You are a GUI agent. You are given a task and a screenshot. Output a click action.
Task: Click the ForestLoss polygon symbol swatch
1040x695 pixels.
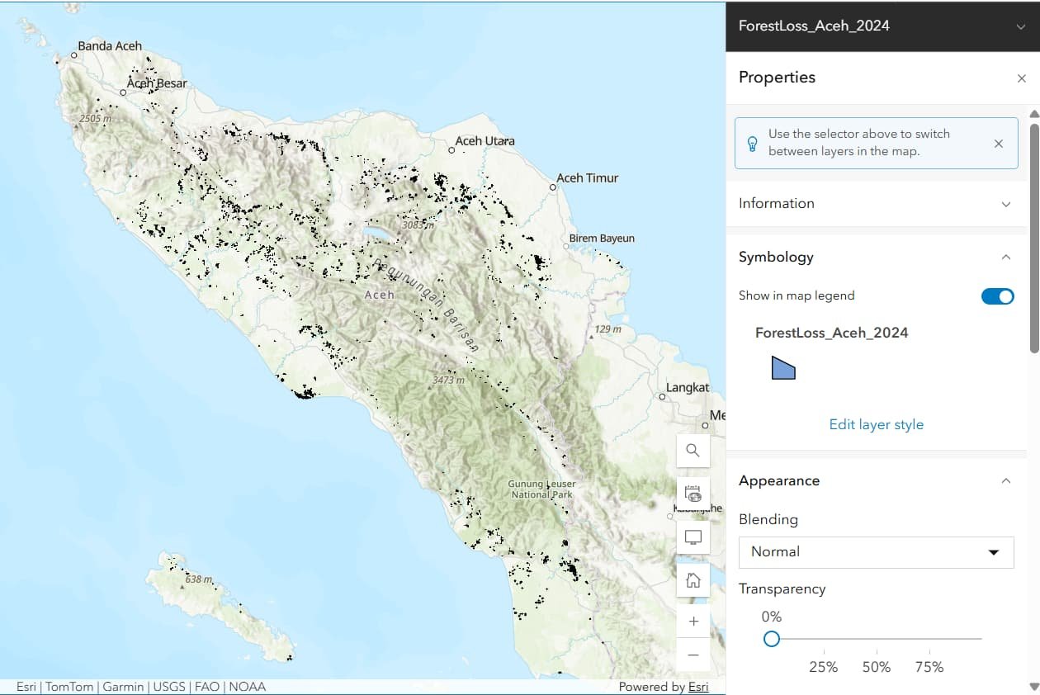point(782,368)
